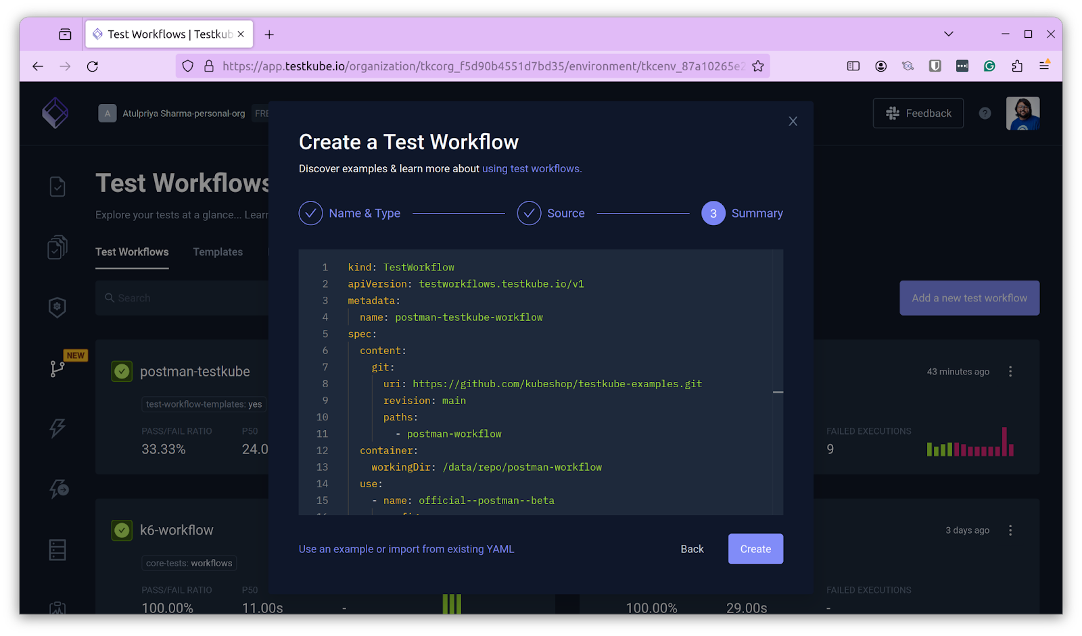Close the Test Workflows browser tab

click(241, 34)
